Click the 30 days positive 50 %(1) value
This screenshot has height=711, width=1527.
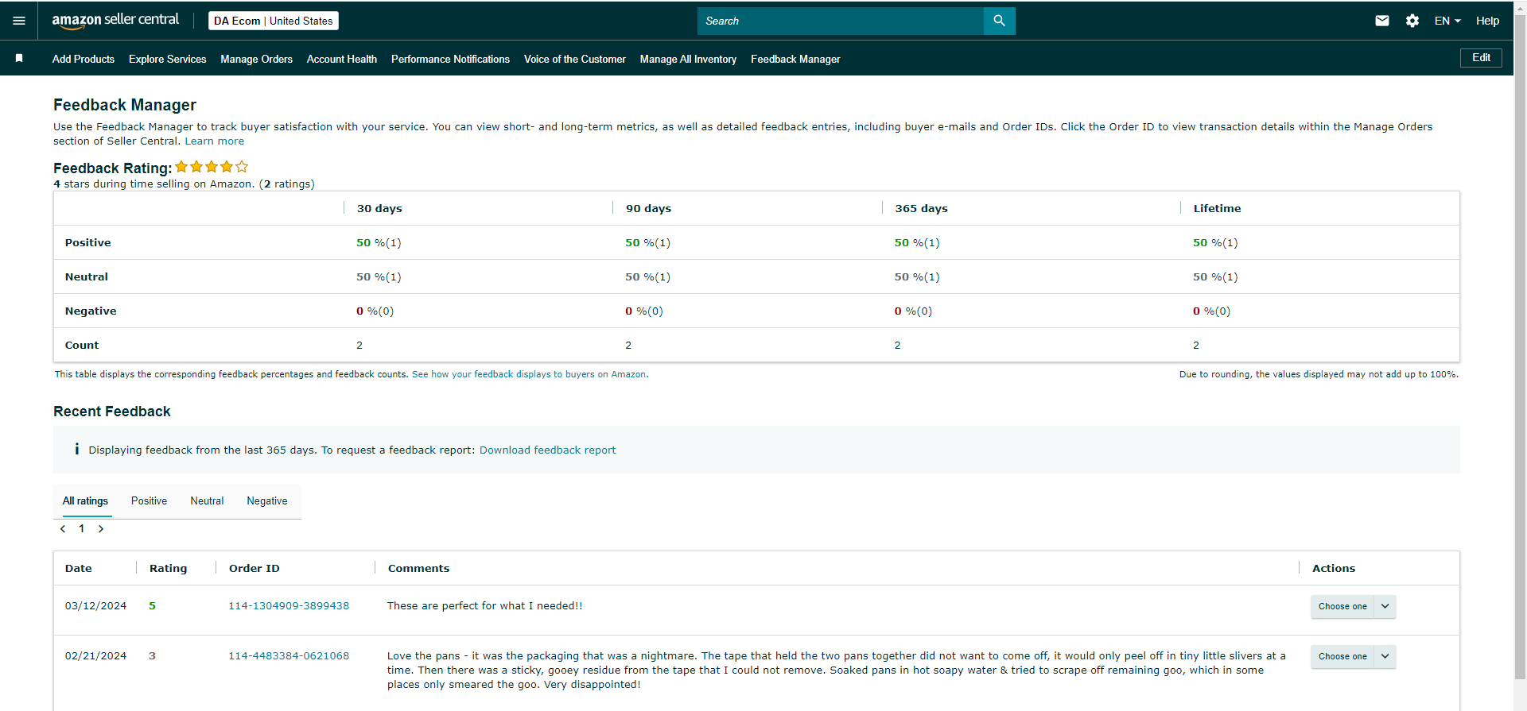click(379, 243)
